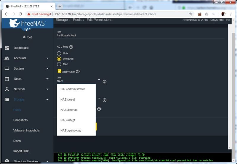
Task: Select Mac ACL type
Action: 59,64
